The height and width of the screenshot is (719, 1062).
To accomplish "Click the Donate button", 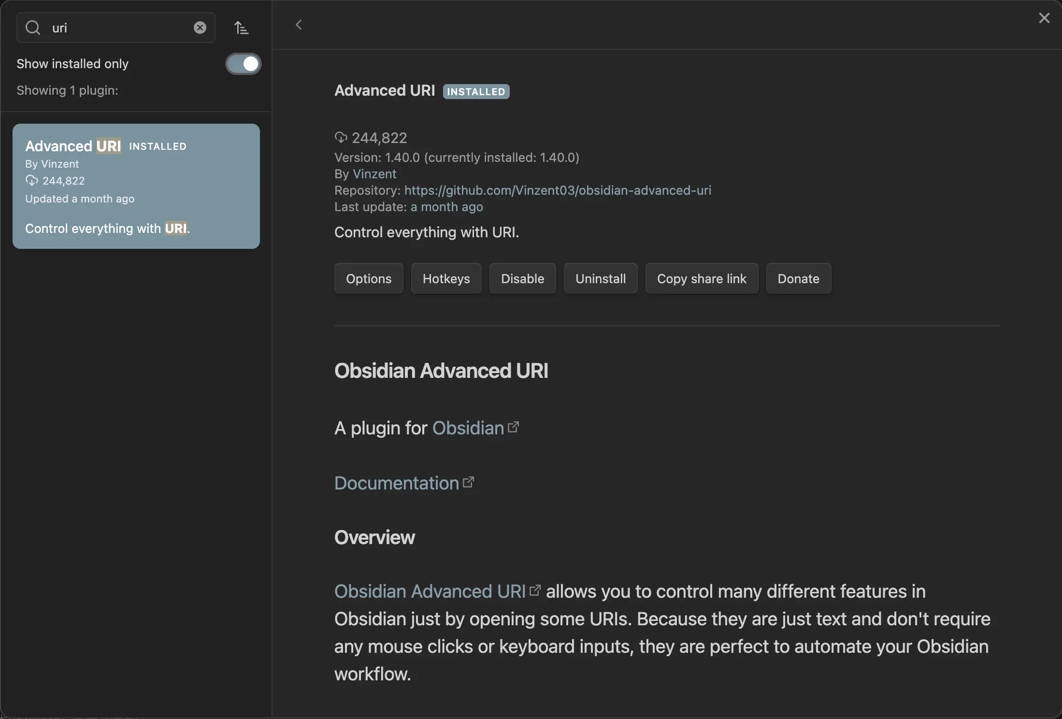I will click(798, 278).
